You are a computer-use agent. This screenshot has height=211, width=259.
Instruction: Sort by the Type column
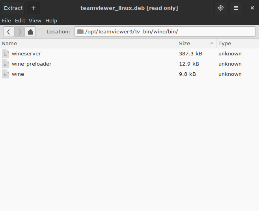pos(236,44)
